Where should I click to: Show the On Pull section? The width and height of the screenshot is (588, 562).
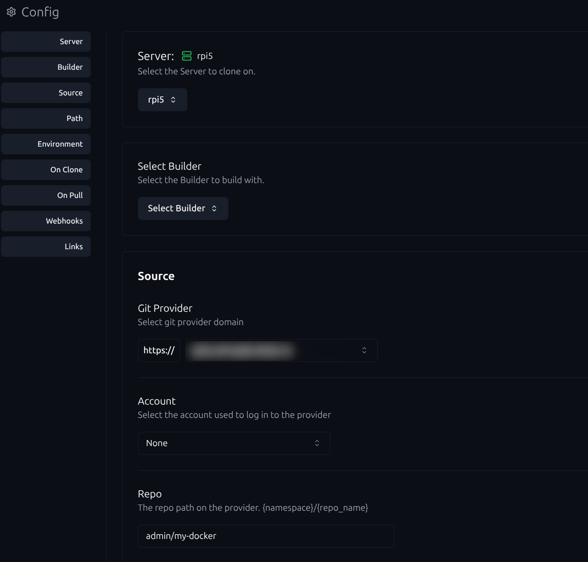coord(46,195)
